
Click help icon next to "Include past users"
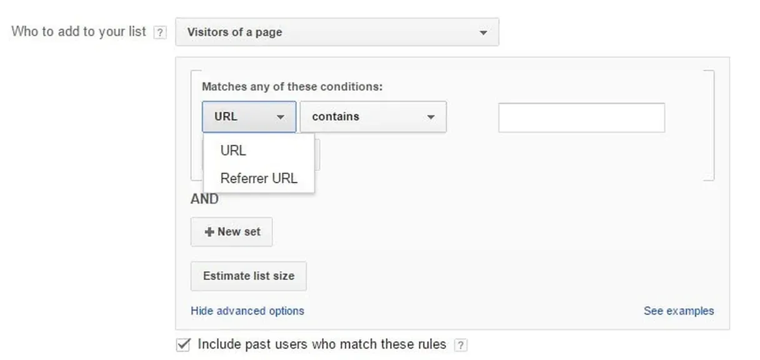[461, 345]
